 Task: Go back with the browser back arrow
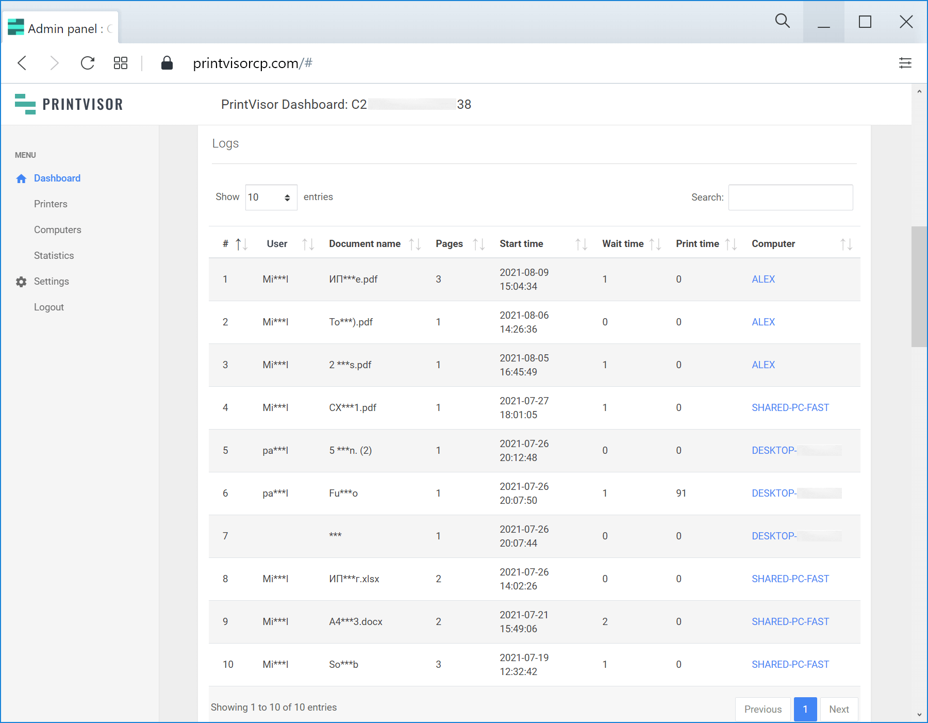tap(22, 63)
